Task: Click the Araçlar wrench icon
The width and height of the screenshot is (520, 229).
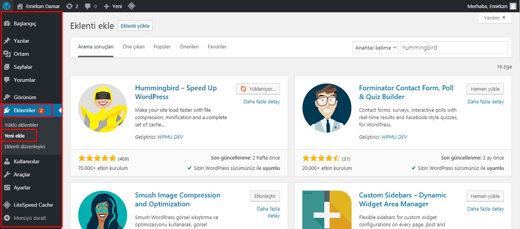Action: (7, 174)
